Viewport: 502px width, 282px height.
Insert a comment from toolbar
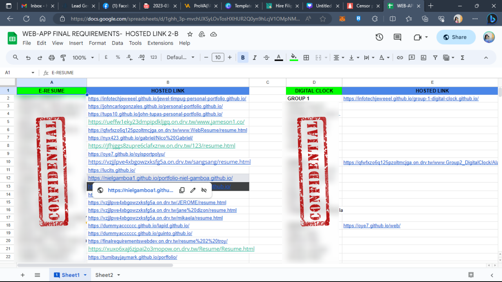click(411, 58)
